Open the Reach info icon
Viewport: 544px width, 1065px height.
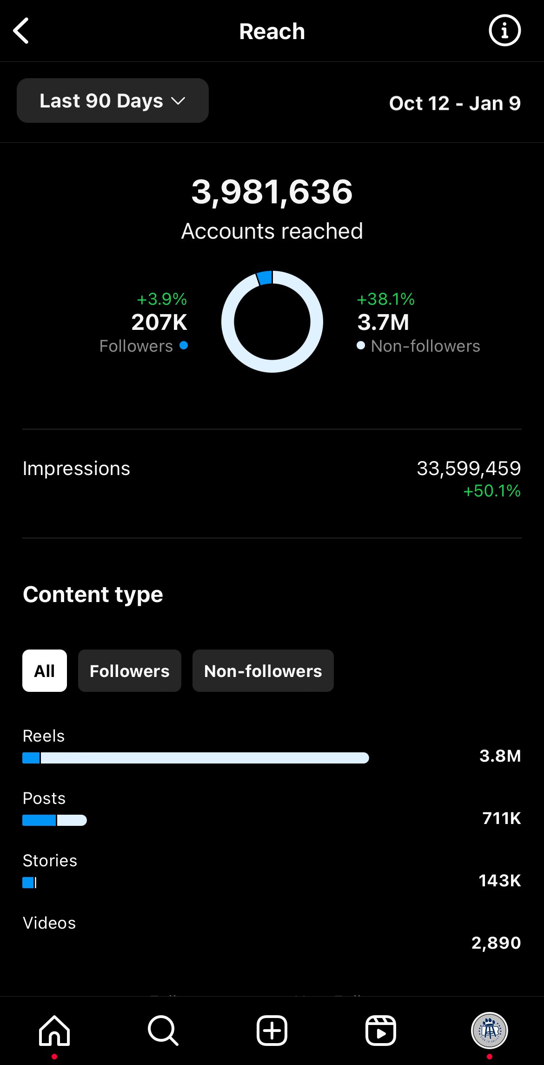(504, 31)
